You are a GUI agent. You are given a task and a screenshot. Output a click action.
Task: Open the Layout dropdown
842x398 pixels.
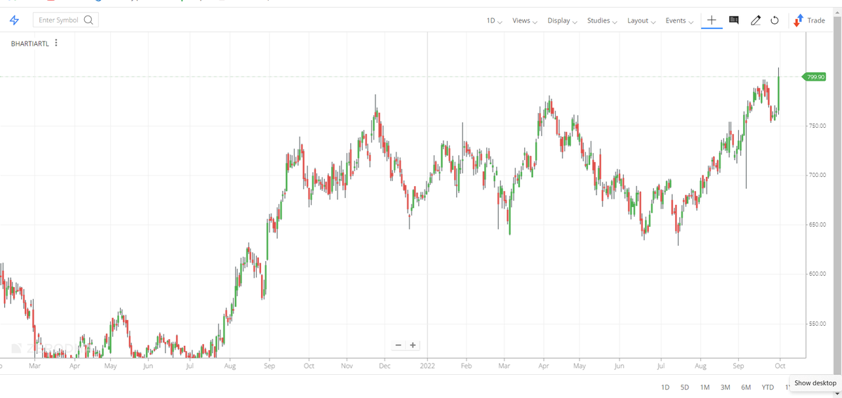(641, 20)
